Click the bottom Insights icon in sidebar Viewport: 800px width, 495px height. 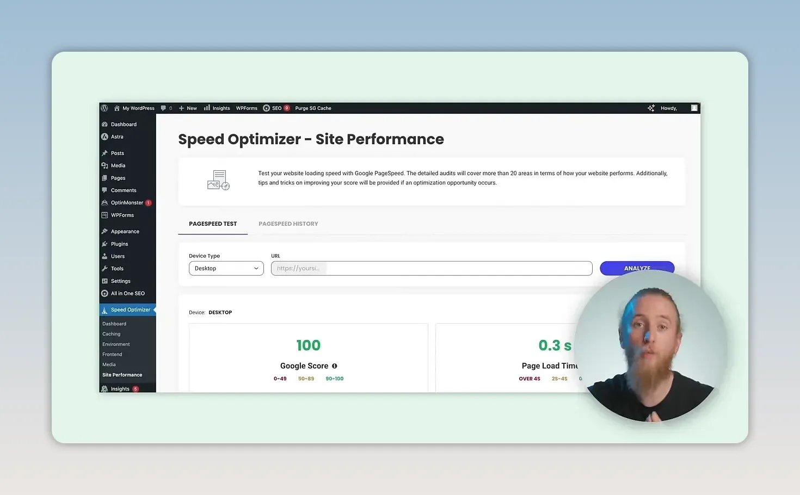pyautogui.click(x=104, y=389)
